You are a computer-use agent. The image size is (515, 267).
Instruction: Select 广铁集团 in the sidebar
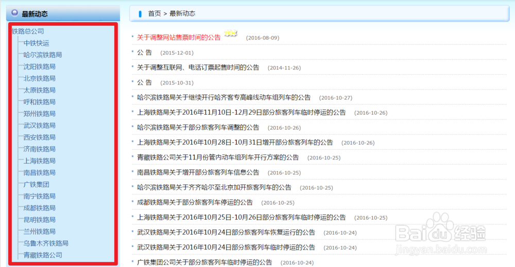36,185
